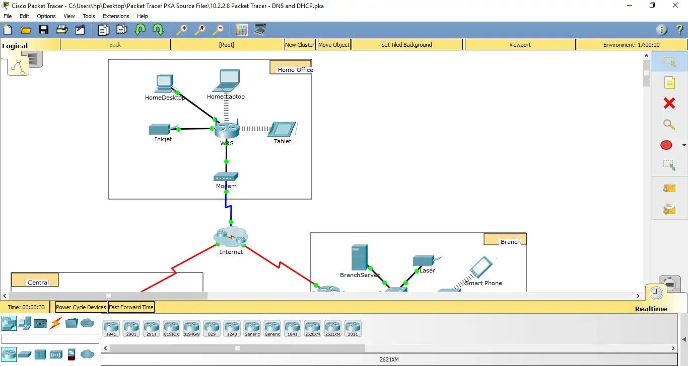The image size is (688, 366).
Task: Open the drawing palette
Action: 242,30
